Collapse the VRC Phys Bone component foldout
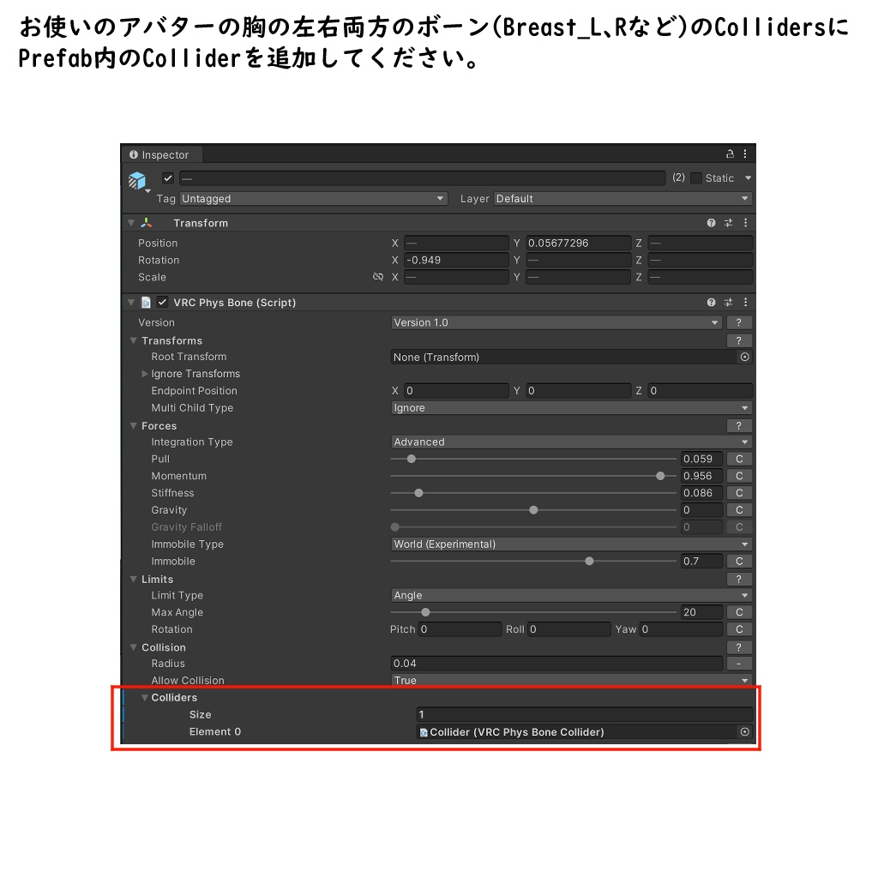 (131, 303)
